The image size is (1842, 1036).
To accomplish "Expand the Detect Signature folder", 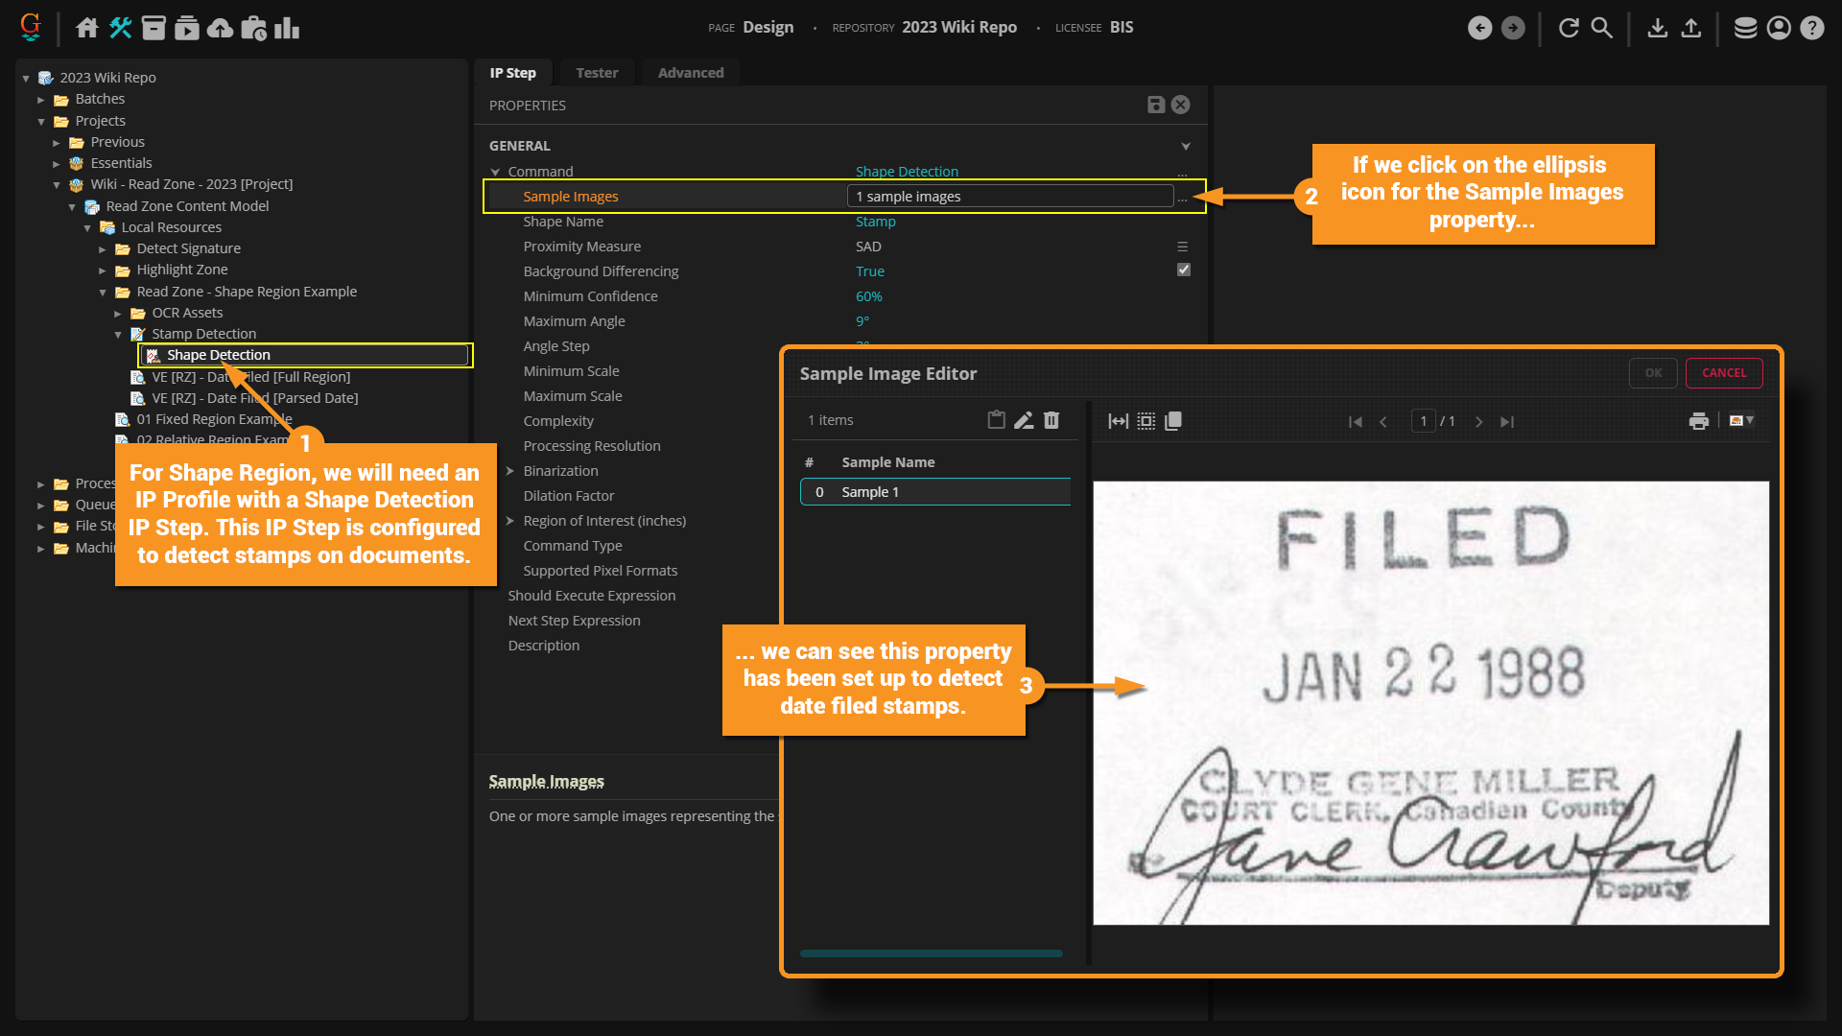I will pos(103,248).
